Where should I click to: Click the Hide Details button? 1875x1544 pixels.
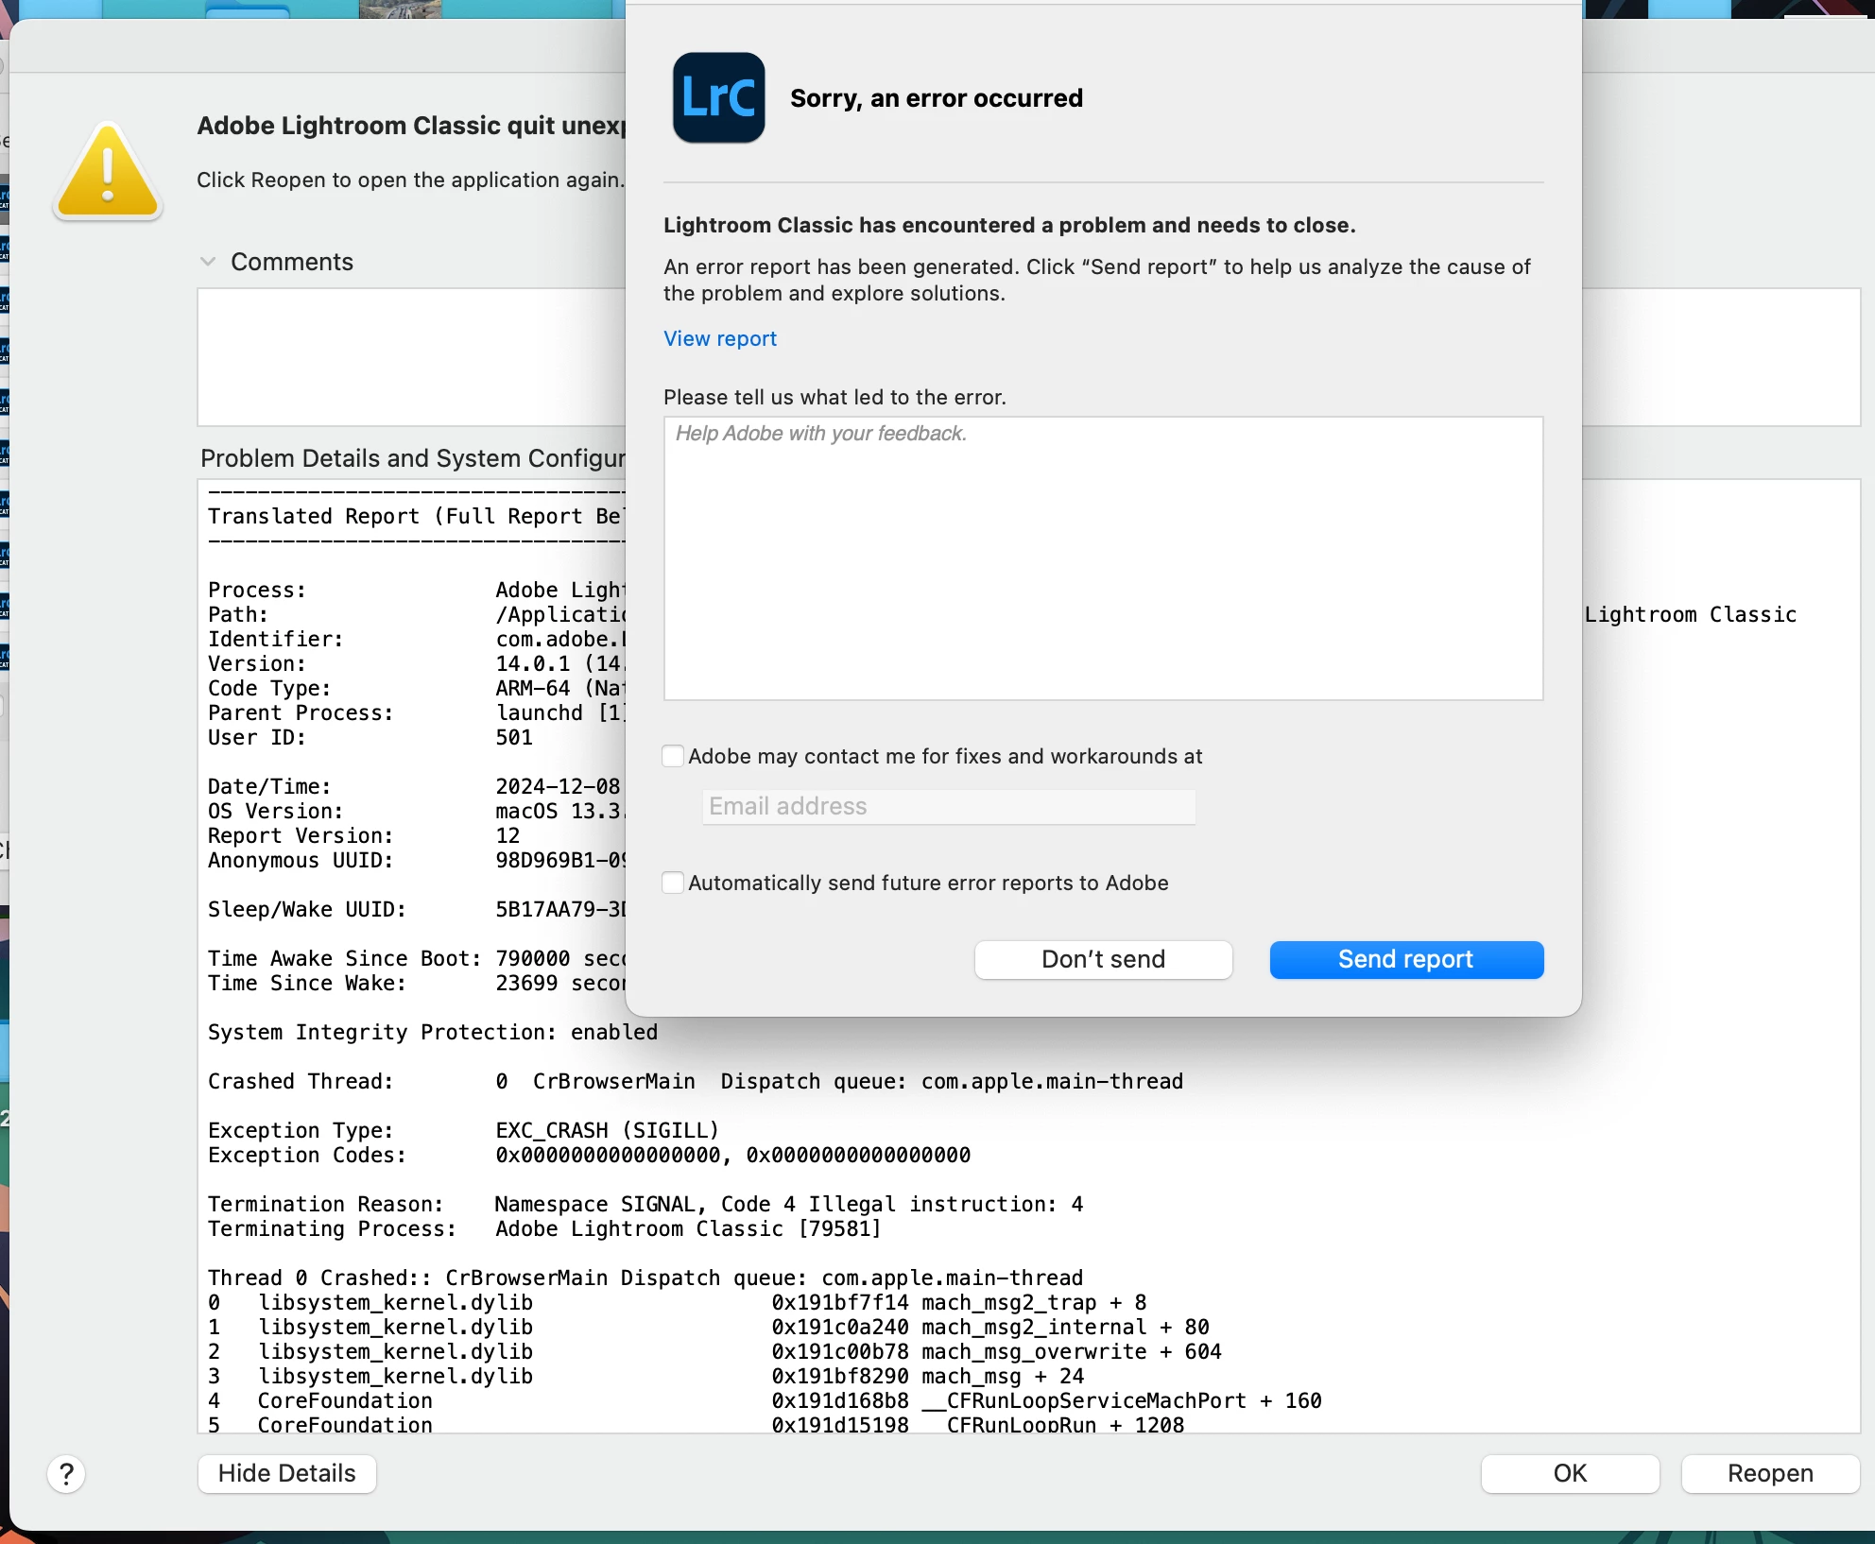coord(286,1473)
